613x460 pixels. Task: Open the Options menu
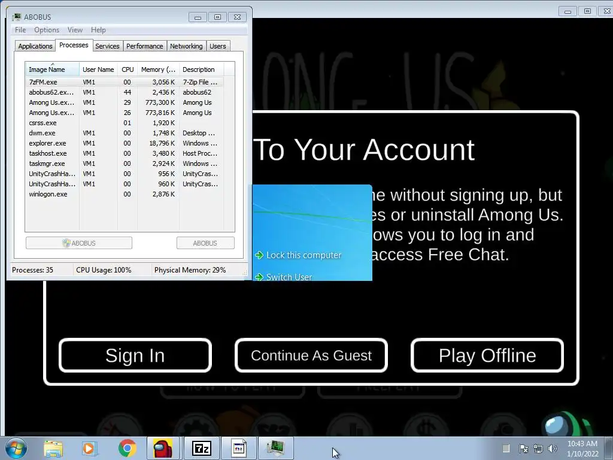47,30
